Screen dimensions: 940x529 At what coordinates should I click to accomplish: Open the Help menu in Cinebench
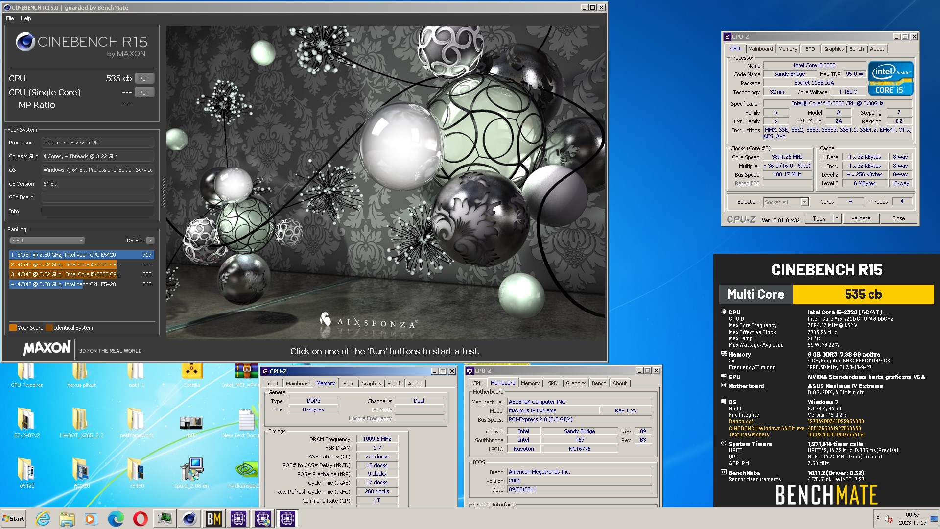(26, 18)
